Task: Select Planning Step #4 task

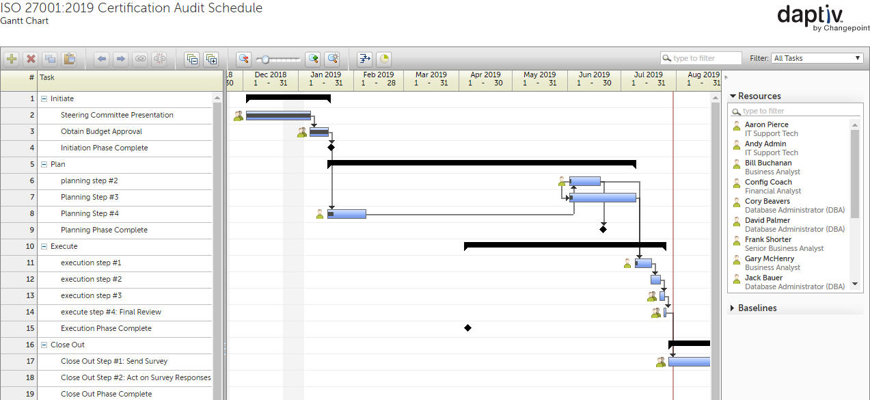Action: coord(90,213)
